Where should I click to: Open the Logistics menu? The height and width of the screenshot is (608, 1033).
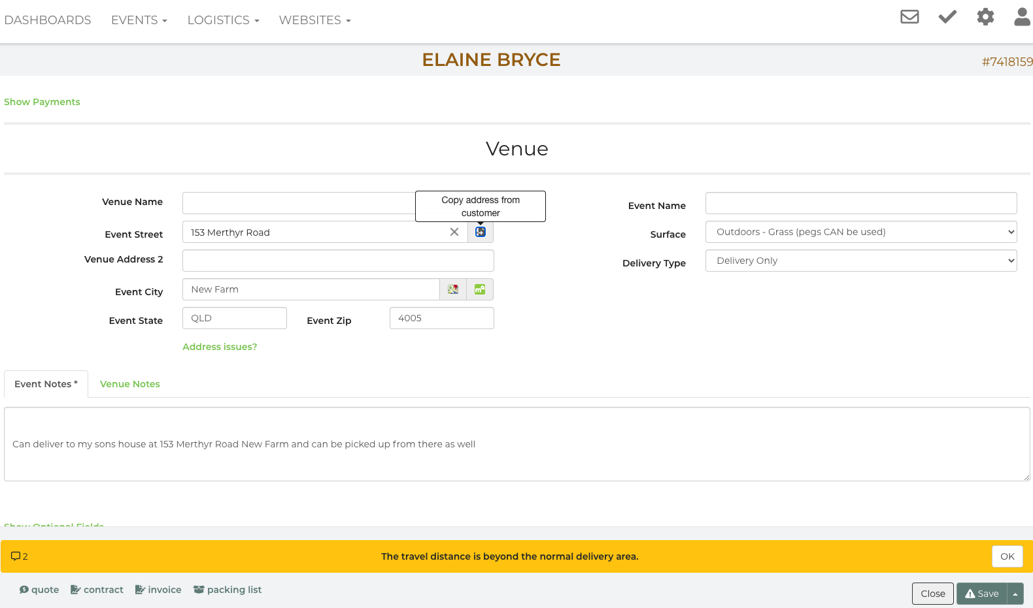point(223,20)
